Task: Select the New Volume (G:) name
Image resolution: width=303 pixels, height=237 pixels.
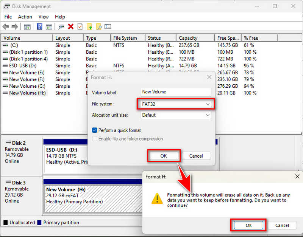Action: [27, 86]
